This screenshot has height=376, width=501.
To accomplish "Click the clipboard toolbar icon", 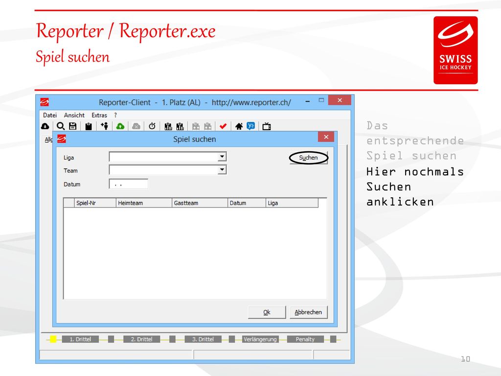I will pyautogui.click(x=89, y=126).
